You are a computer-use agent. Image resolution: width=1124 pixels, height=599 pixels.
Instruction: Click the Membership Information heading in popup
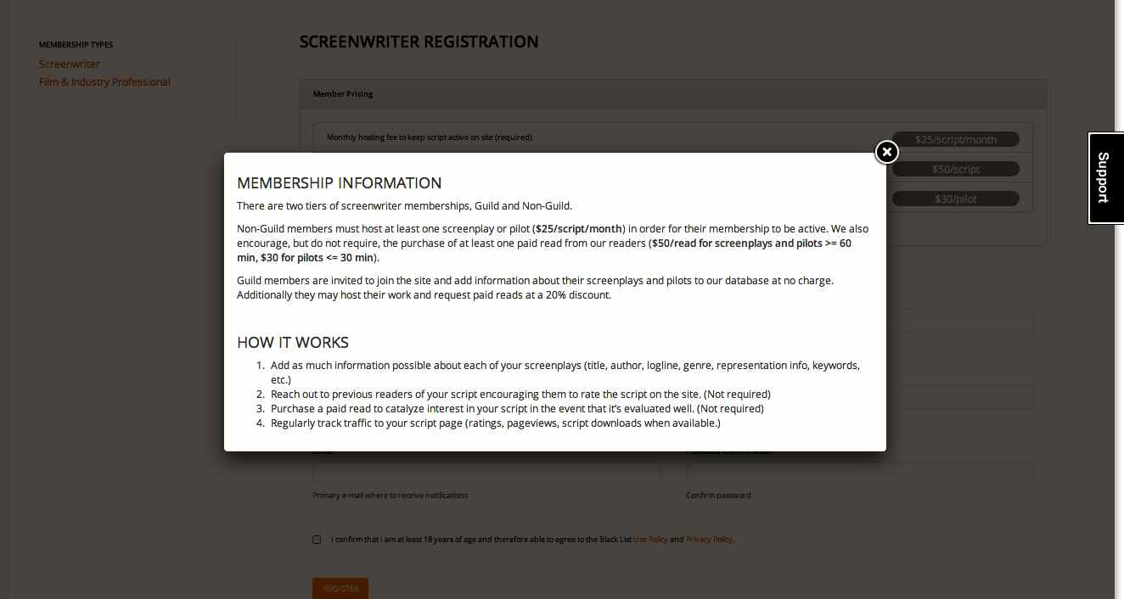[339, 182]
